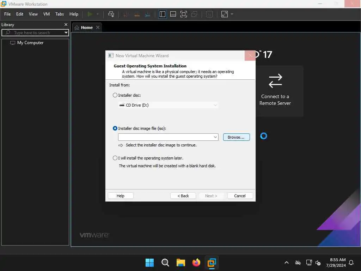Click the Browse button
The width and height of the screenshot is (361, 271).
tap(236, 137)
